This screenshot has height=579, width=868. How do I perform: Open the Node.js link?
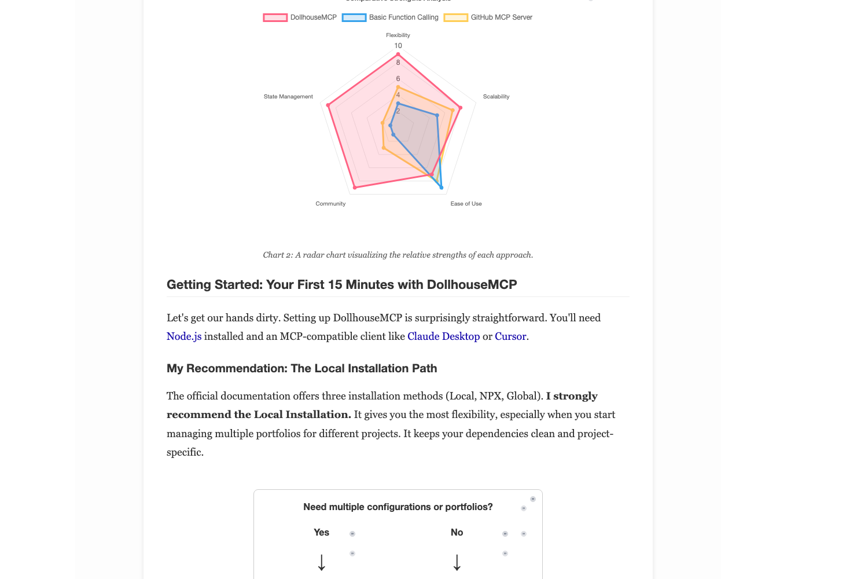pyautogui.click(x=184, y=336)
